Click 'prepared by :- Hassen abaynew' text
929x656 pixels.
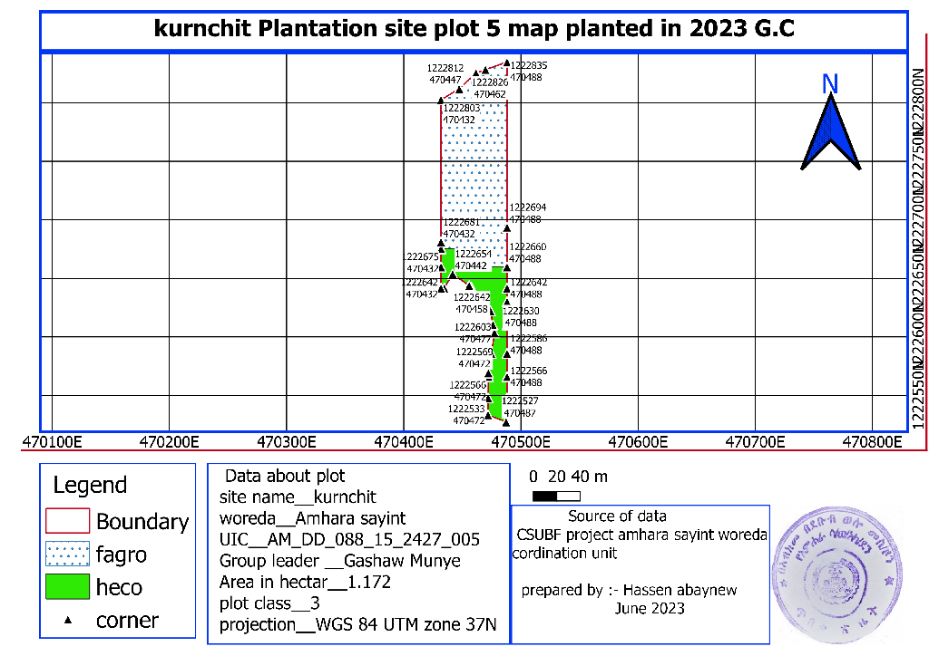click(x=629, y=591)
